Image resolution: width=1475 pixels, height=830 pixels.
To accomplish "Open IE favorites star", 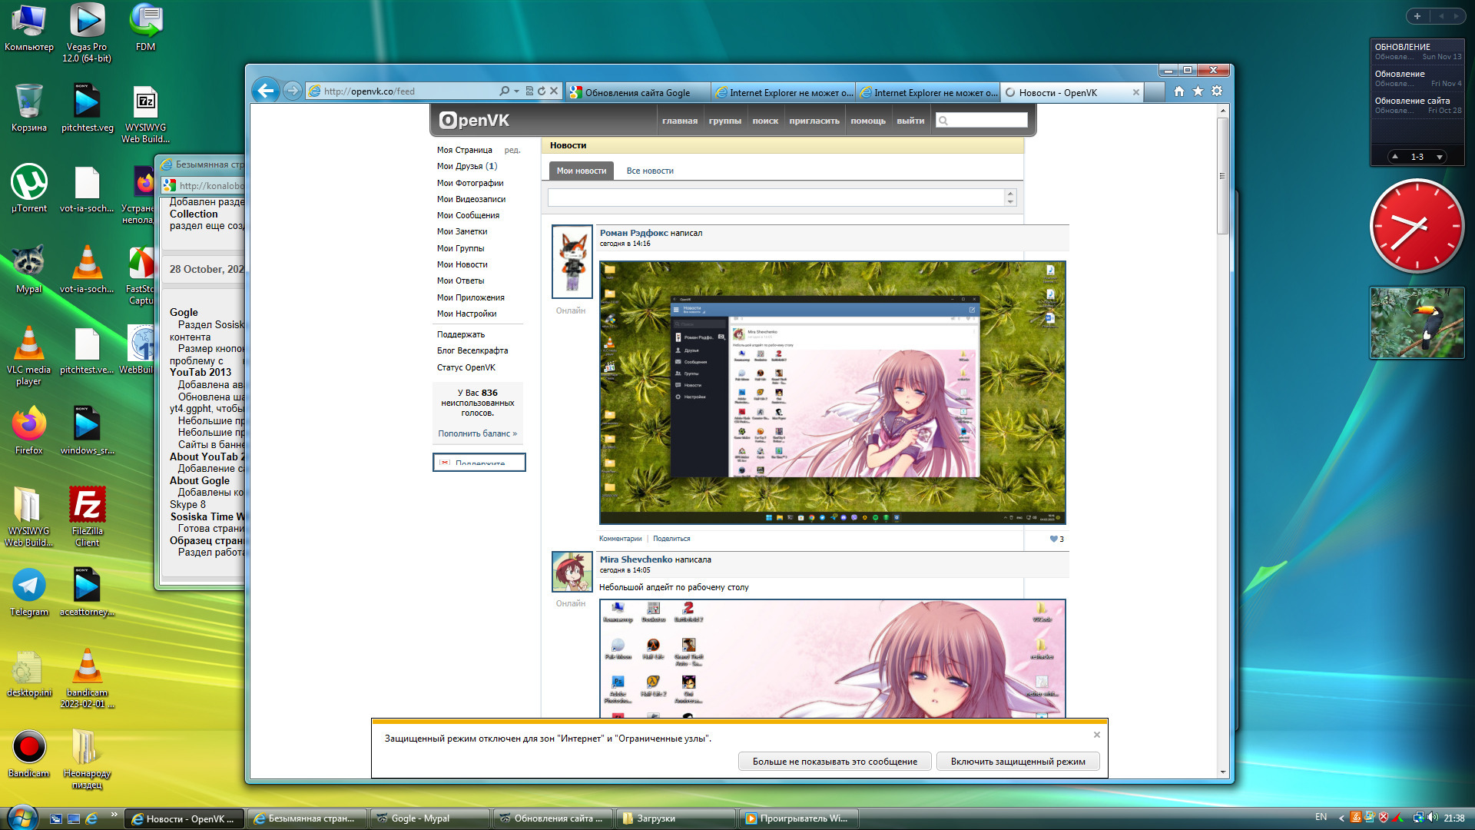I will point(1198,91).
